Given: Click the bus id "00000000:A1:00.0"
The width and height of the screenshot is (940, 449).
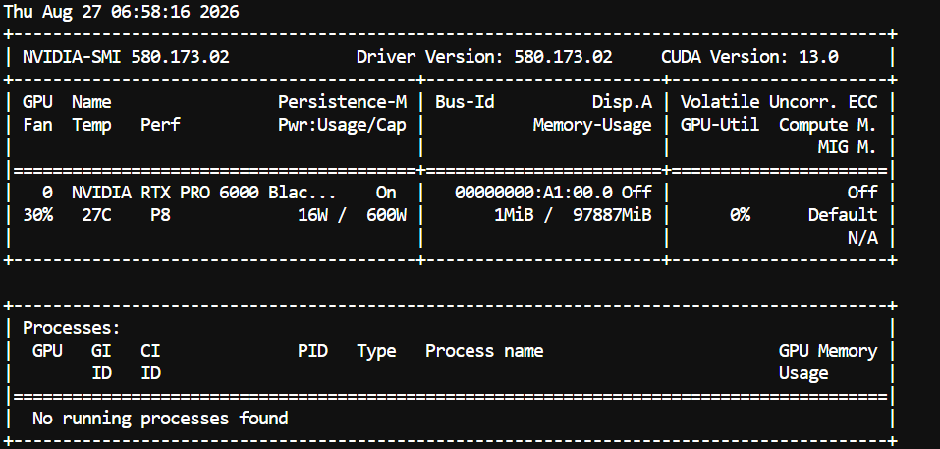Looking at the screenshot, I should [533, 193].
